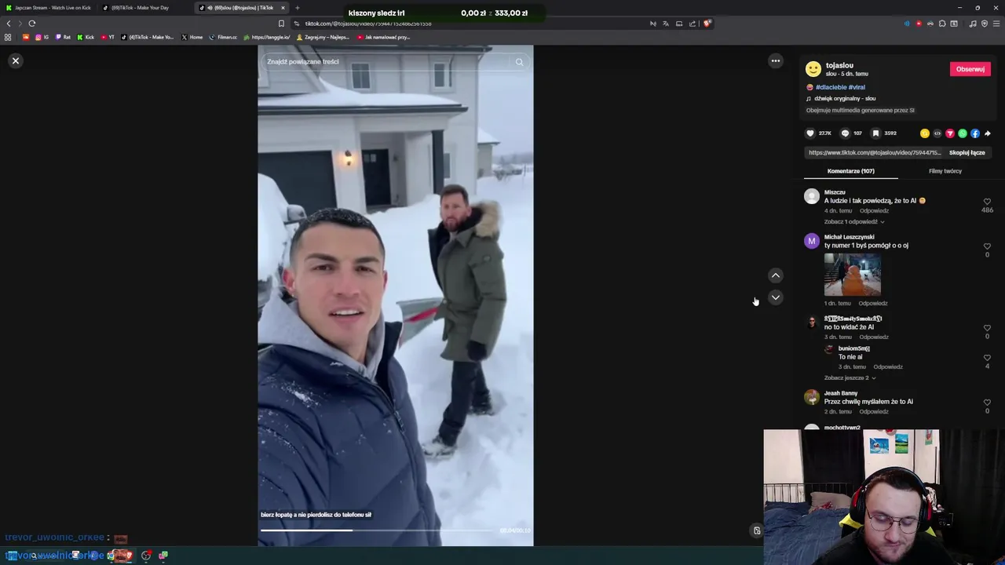Open tojaslou's profile name
This screenshot has width=1005, height=565.
839,65
